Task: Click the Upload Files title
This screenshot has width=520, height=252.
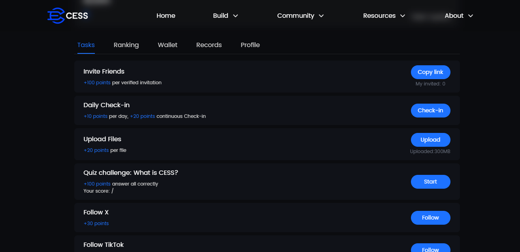Action: [x=102, y=139]
